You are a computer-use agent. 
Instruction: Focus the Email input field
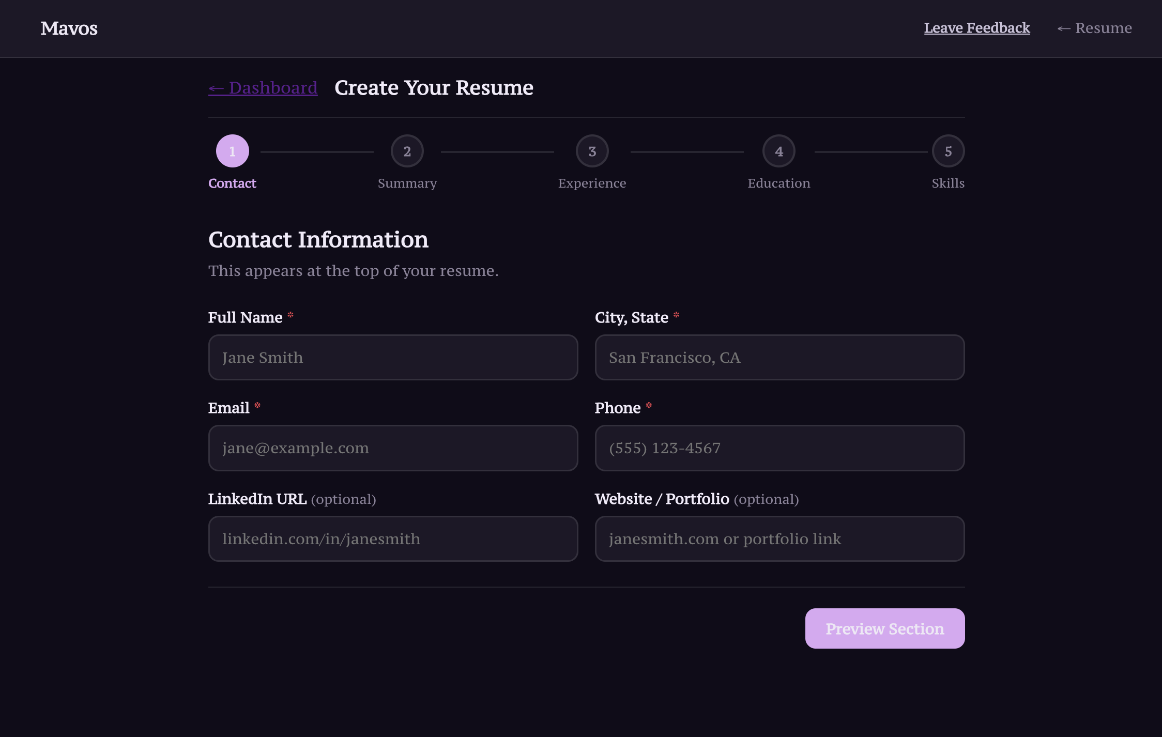[x=393, y=448]
